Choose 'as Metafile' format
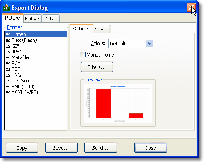 coord(36,57)
